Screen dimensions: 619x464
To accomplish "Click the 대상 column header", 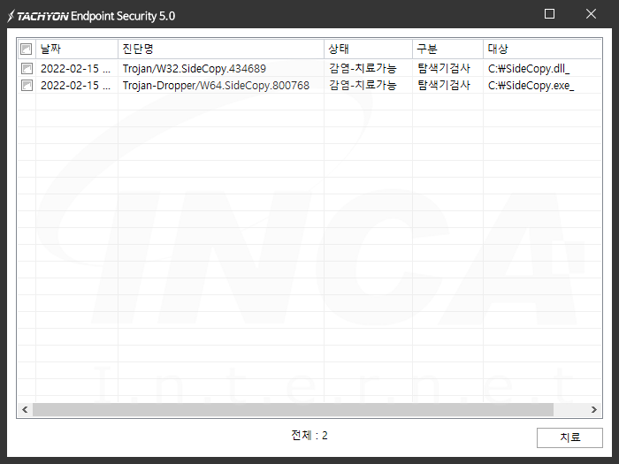I will 542,49.
